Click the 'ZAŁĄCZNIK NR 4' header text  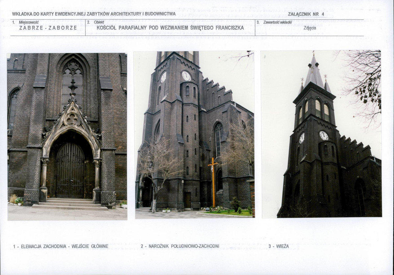[306, 14]
